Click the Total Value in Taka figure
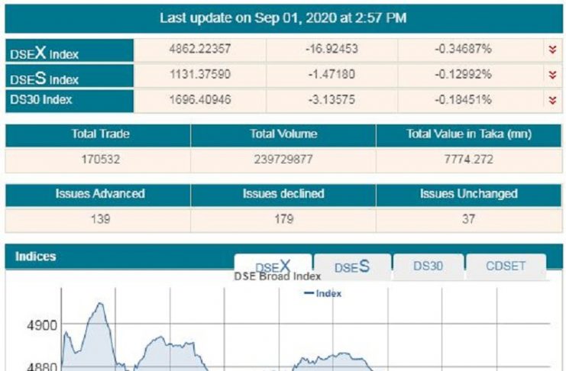566x371 pixels. click(x=468, y=160)
